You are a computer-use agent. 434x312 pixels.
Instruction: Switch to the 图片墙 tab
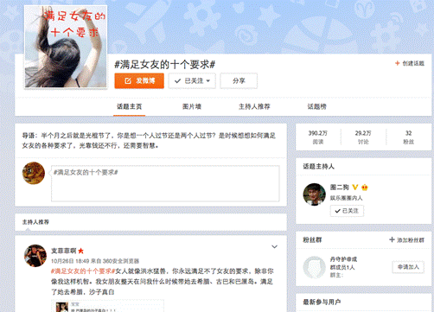(192, 106)
